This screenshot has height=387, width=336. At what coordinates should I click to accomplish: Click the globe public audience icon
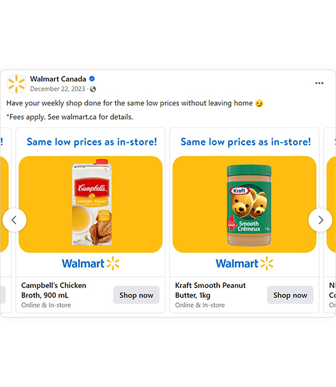(93, 89)
